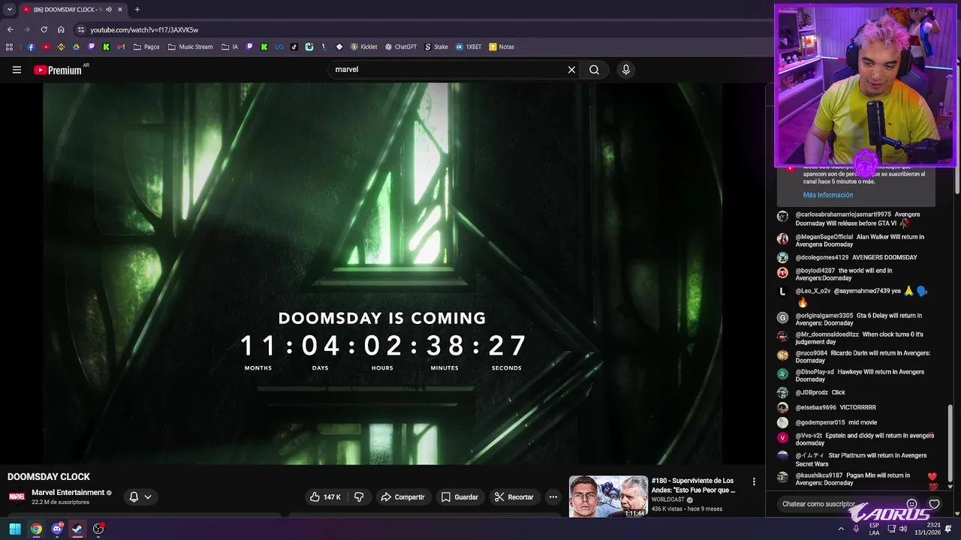The height and width of the screenshot is (540, 961).
Task: Open more actions ellipsis under video
Action: 553,497
